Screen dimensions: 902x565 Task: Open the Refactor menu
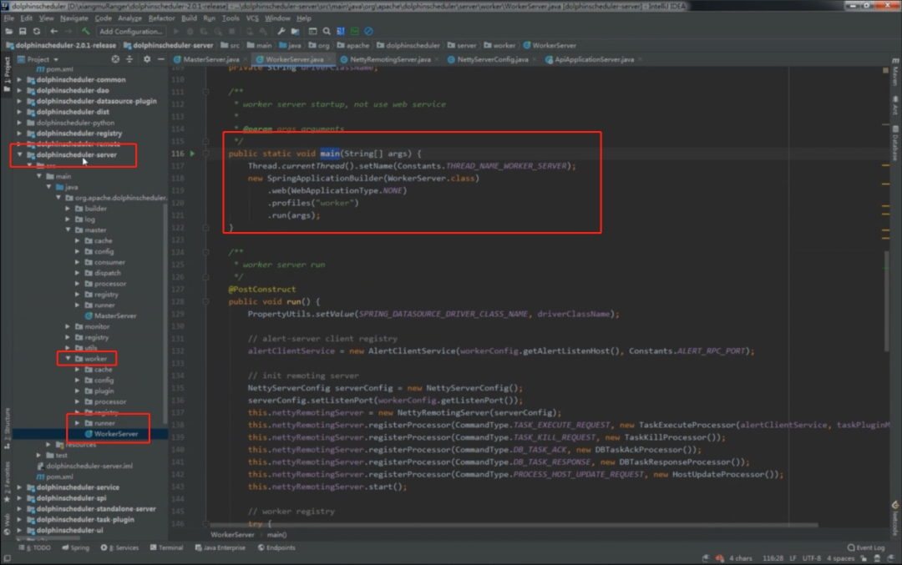point(161,18)
